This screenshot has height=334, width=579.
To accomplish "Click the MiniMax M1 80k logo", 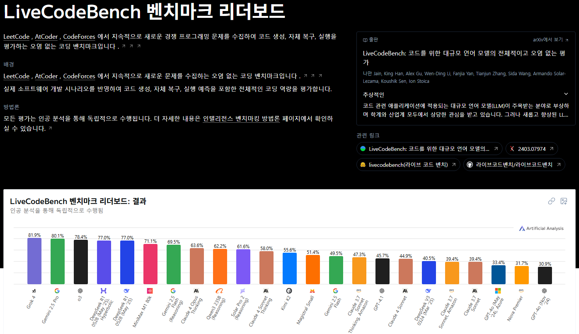I will 150,291.
